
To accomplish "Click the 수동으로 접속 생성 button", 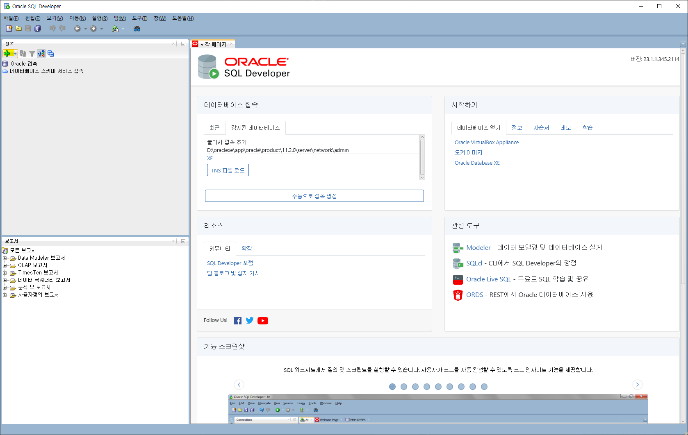I will click(314, 196).
